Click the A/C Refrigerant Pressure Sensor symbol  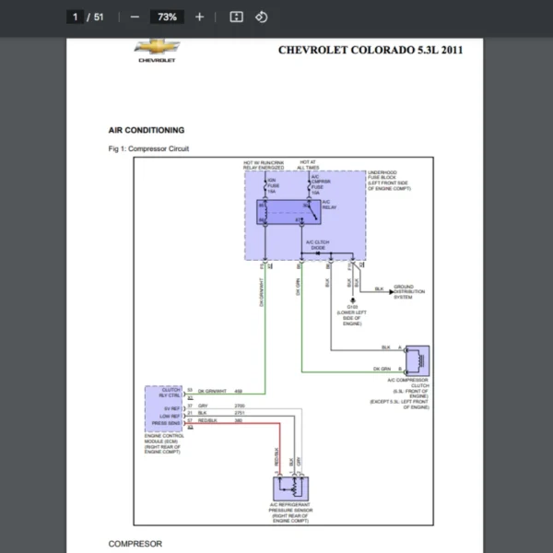290,488
